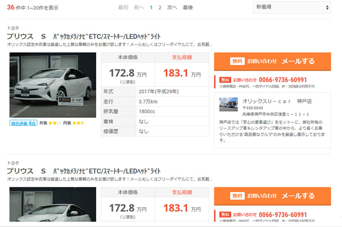Click second メールする inquiry button
Viewport: 342px width, 227px height.
272,196
